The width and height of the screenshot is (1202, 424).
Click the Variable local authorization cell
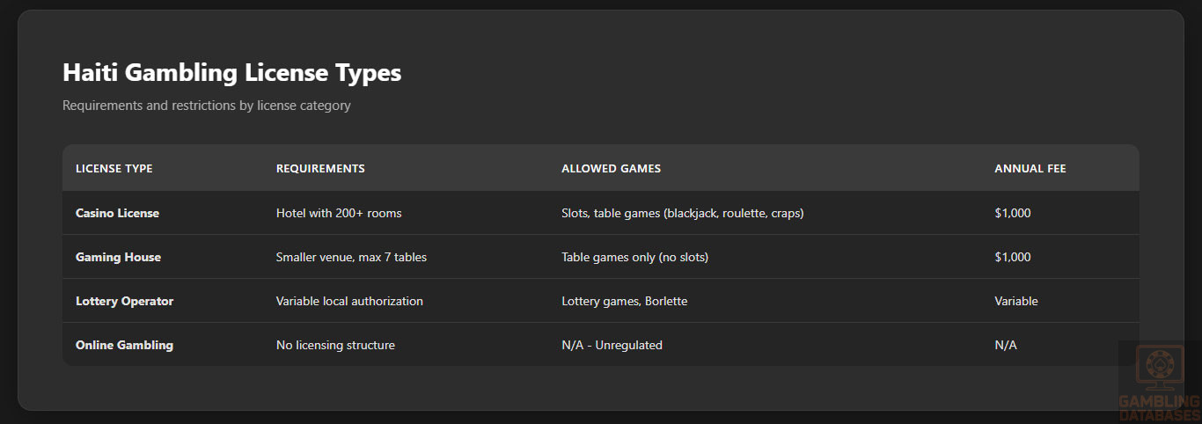[349, 301]
